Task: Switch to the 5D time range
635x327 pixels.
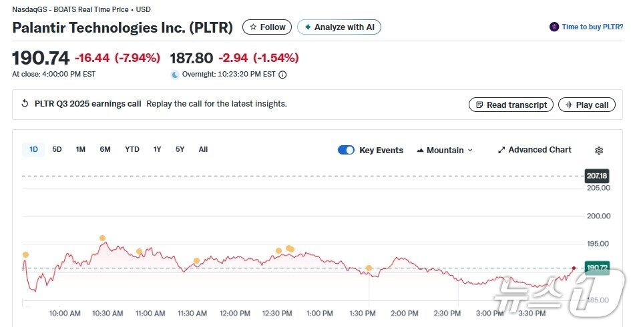Action: [x=57, y=150]
